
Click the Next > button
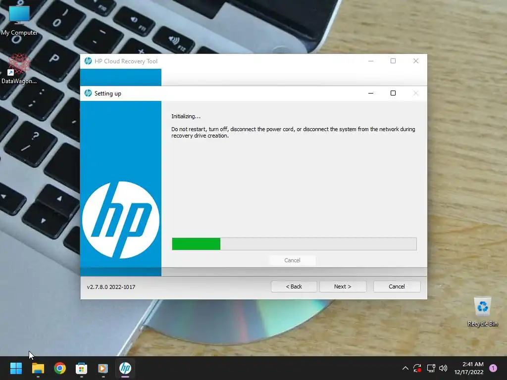(x=343, y=286)
